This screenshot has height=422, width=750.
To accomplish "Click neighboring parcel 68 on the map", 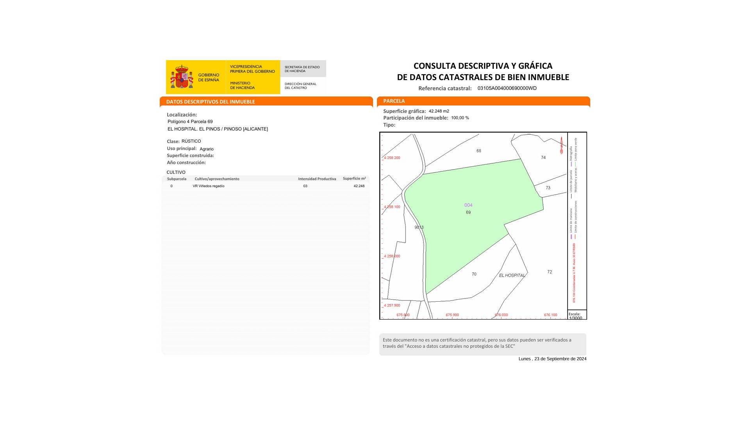I will (x=479, y=151).
